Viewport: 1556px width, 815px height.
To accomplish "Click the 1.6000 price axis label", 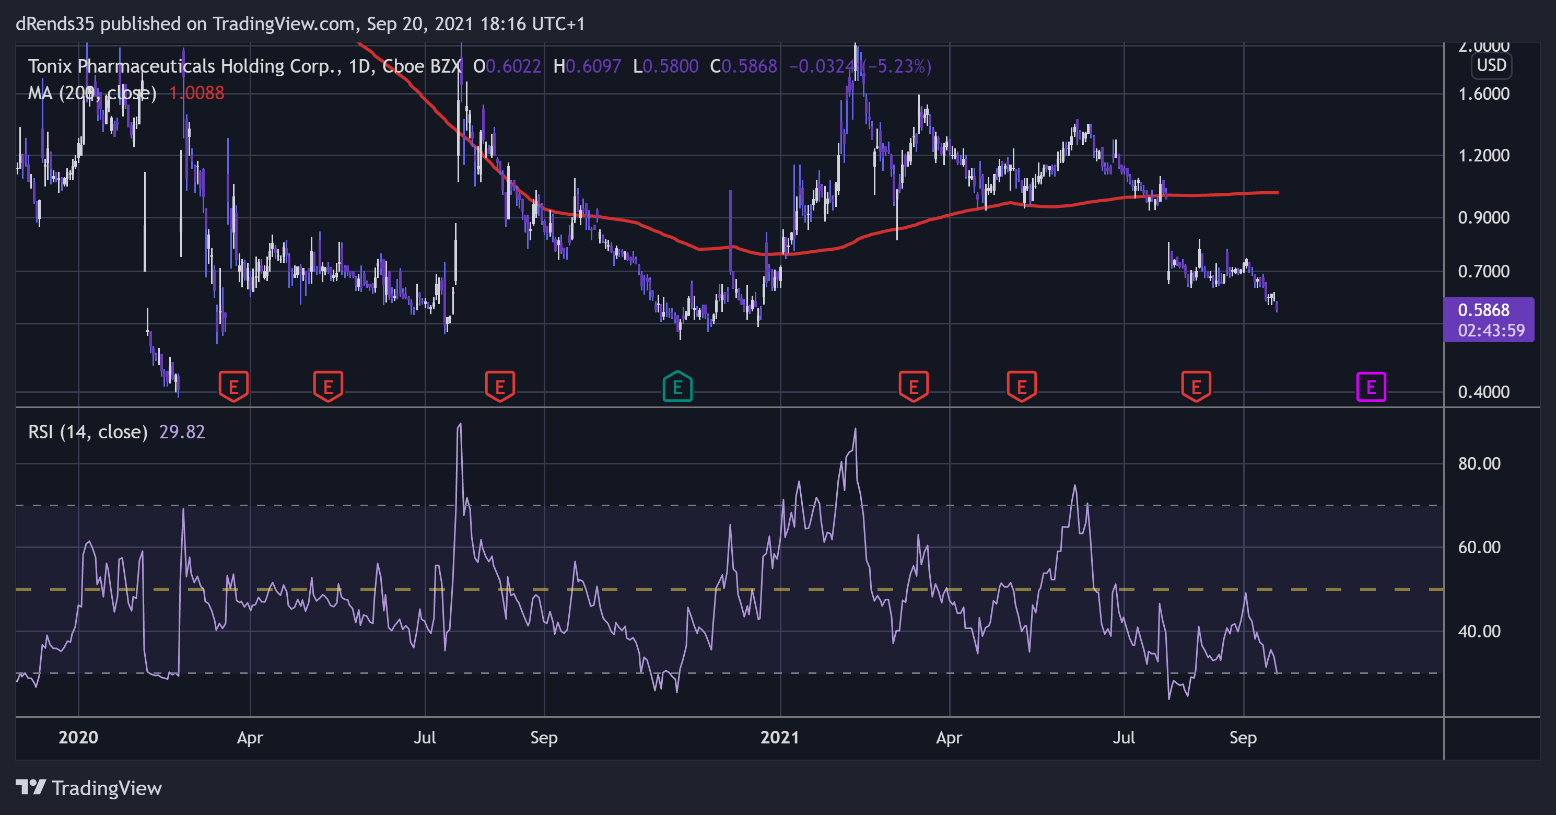I will coord(1483,94).
